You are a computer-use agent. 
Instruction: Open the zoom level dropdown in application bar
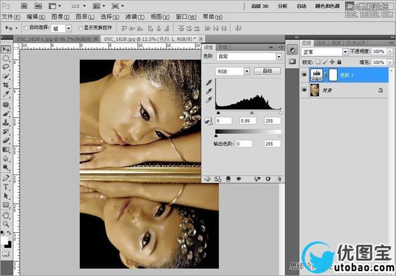coord(84,6)
